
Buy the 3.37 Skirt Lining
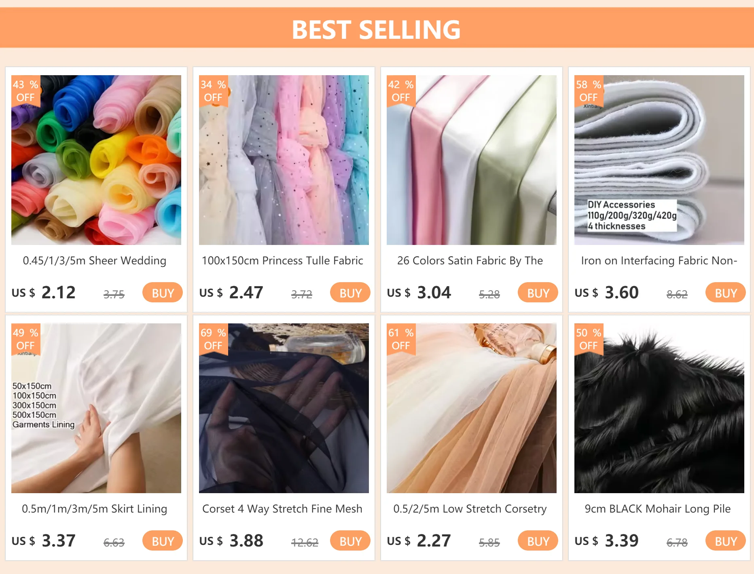[163, 541]
